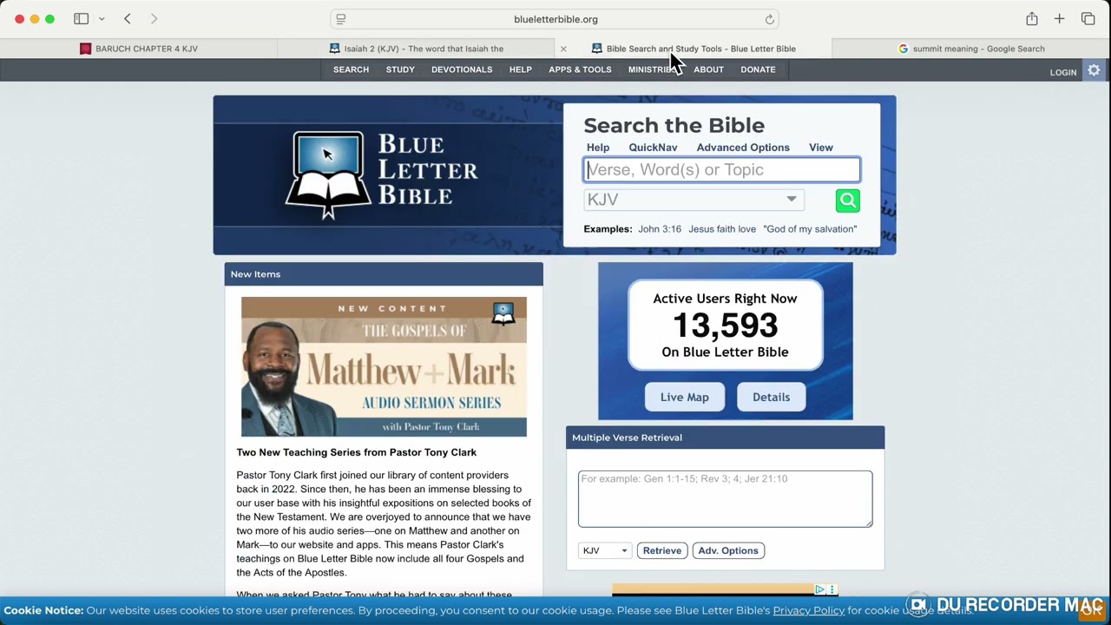Viewport: 1111px width, 625px height.
Task: Click the reader icon in address bar
Action: click(341, 19)
